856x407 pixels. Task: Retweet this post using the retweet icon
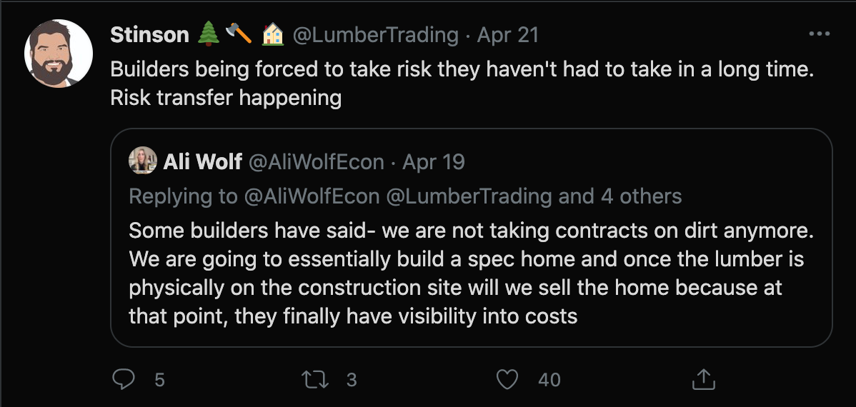pyautogui.click(x=315, y=379)
